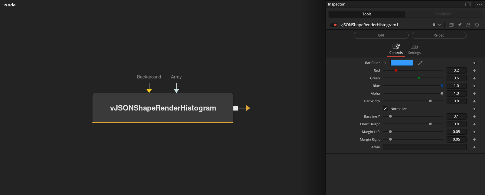The image size is (485, 195).
Task: Click the Background input label
Action: click(x=149, y=77)
